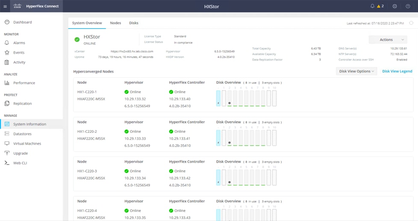Click the Activity clipboard icon
418x221 pixels.
(x=7, y=62)
